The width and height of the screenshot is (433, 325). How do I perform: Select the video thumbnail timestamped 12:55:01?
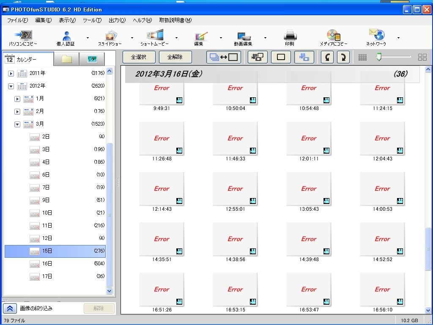pyautogui.click(x=235, y=189)
